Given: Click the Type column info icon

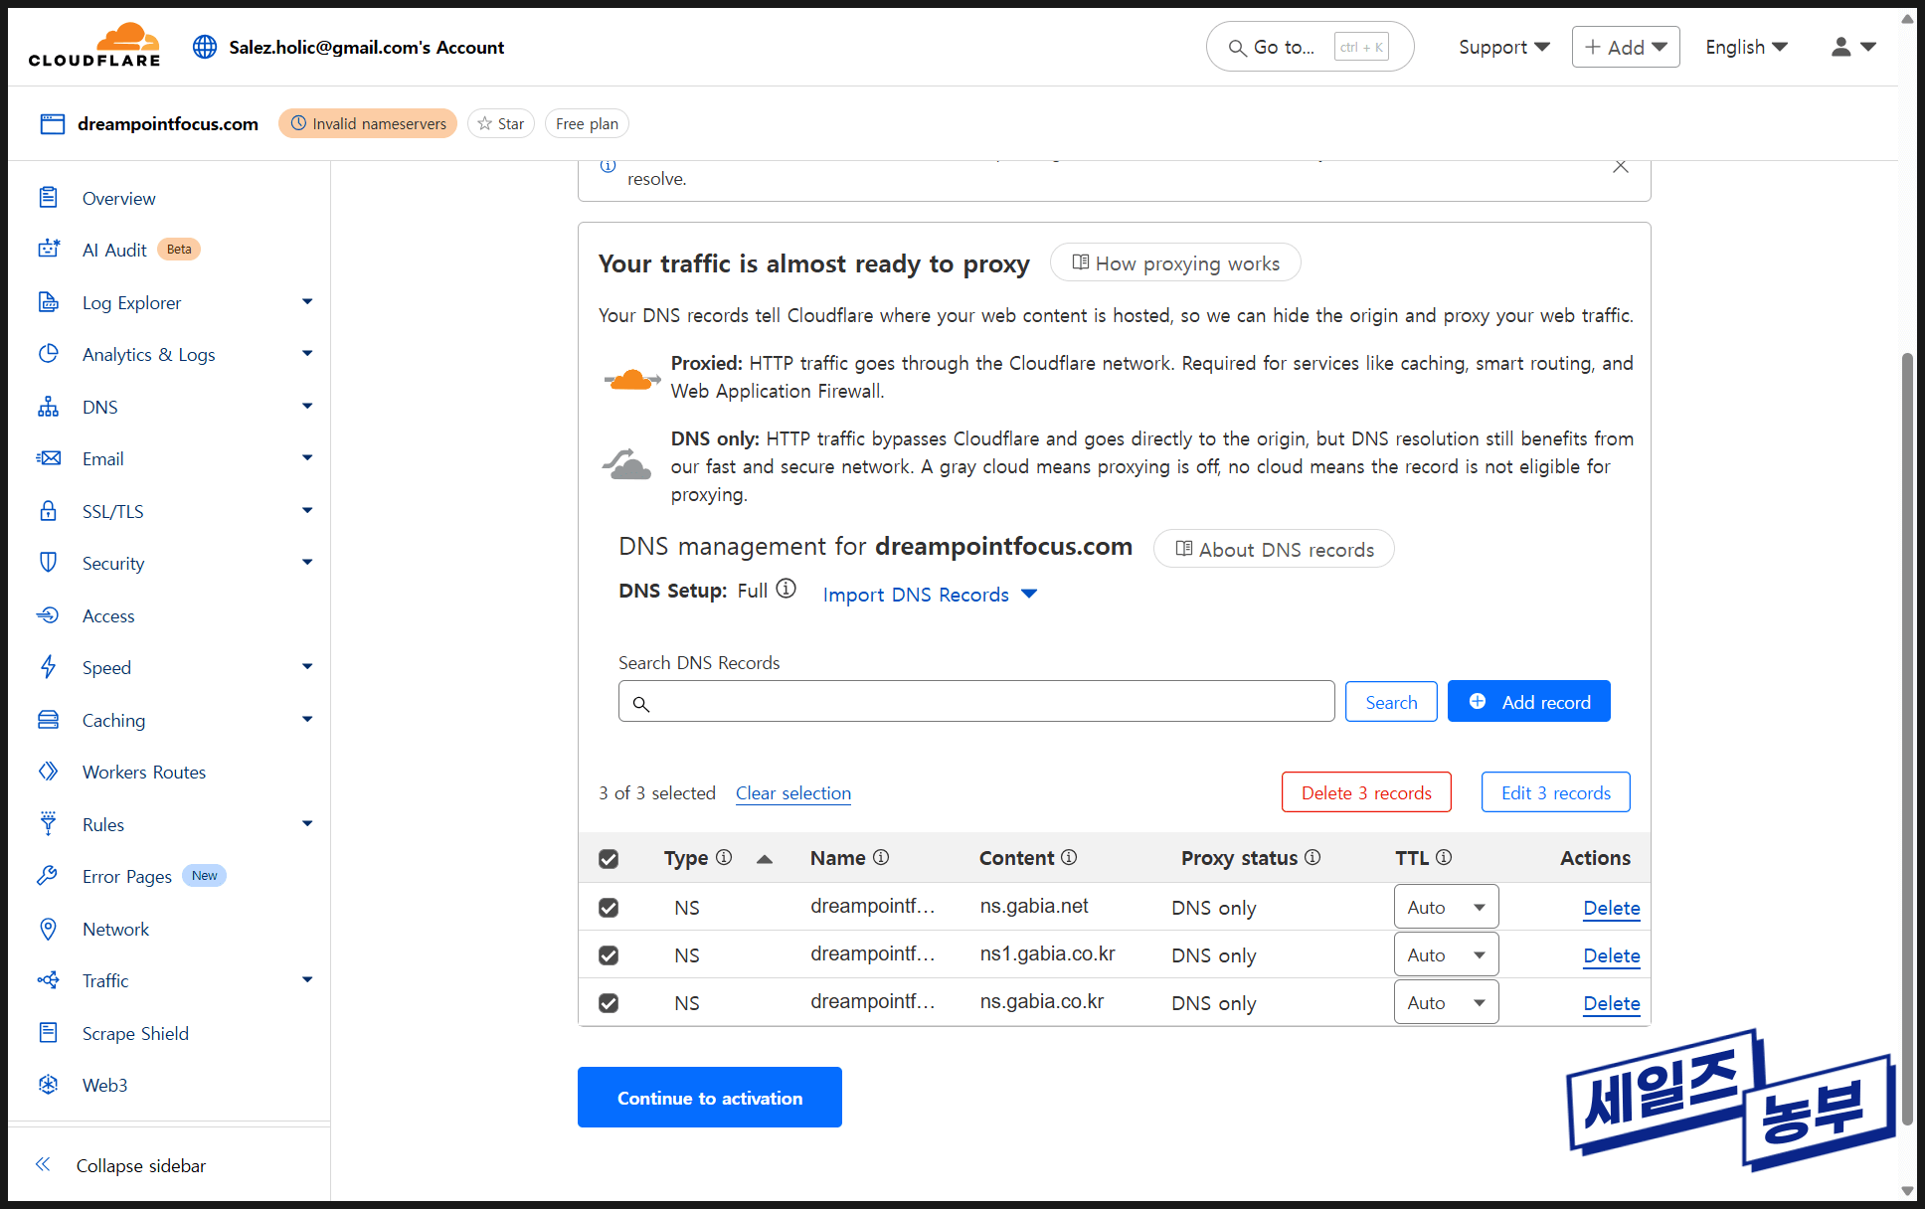Looking at the screenshot, I should point(724,857).
